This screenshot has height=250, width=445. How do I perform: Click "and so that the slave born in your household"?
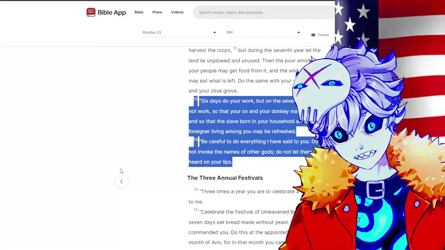242,121
